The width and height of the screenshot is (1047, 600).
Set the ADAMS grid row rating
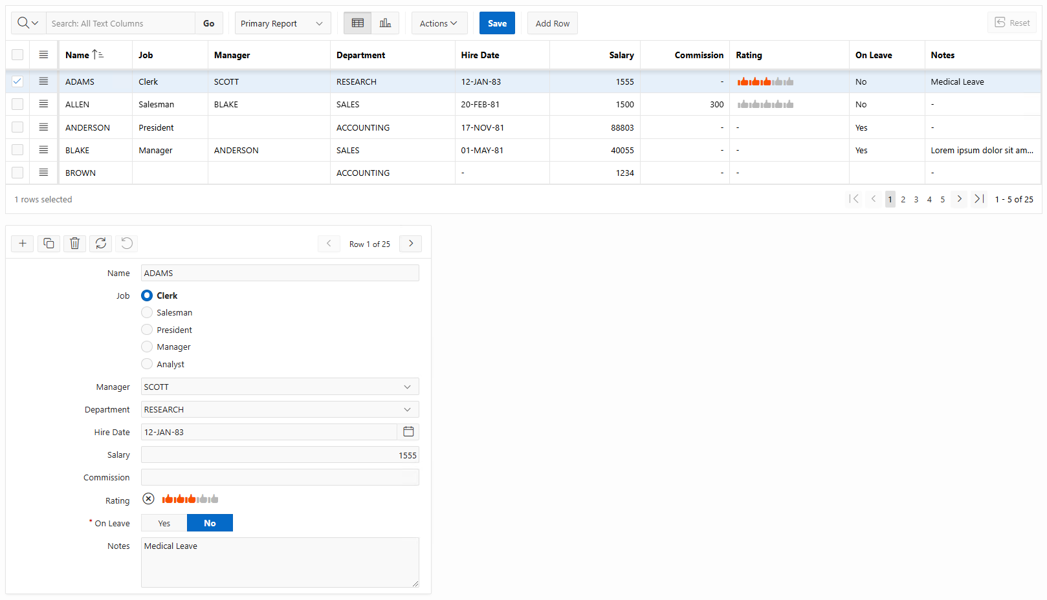pos(766,81)
